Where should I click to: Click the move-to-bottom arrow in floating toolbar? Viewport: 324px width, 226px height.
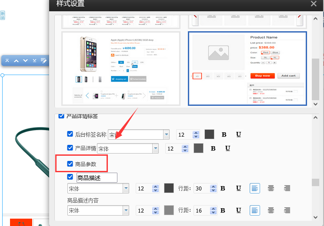pos(34,61)
